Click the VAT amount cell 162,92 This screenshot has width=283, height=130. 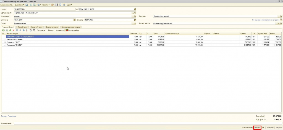tap(263, 39)
